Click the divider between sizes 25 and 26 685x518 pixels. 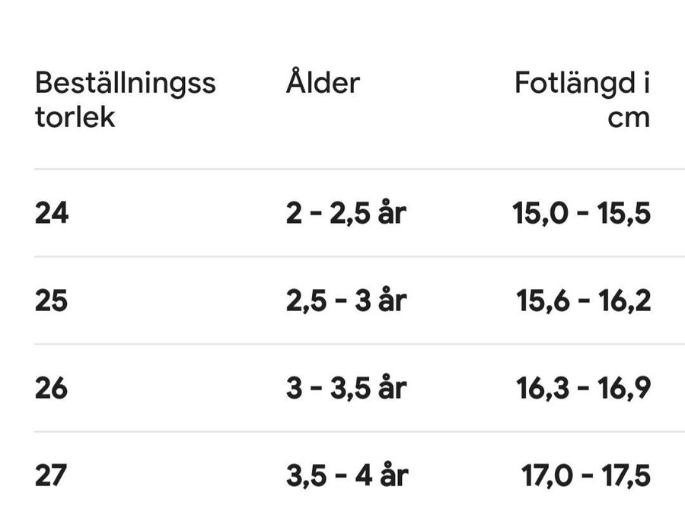[358, 344]
